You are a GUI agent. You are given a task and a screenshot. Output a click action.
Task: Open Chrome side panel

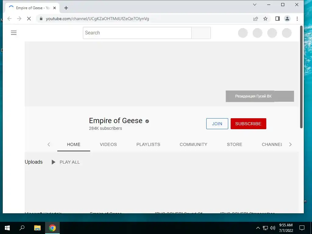277,19
